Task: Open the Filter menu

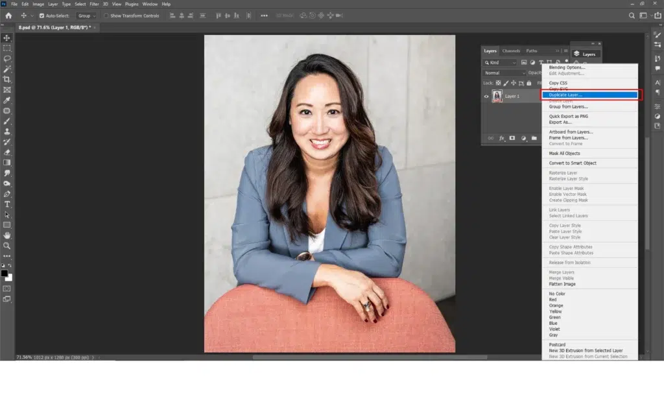Action: coord(95,4)
